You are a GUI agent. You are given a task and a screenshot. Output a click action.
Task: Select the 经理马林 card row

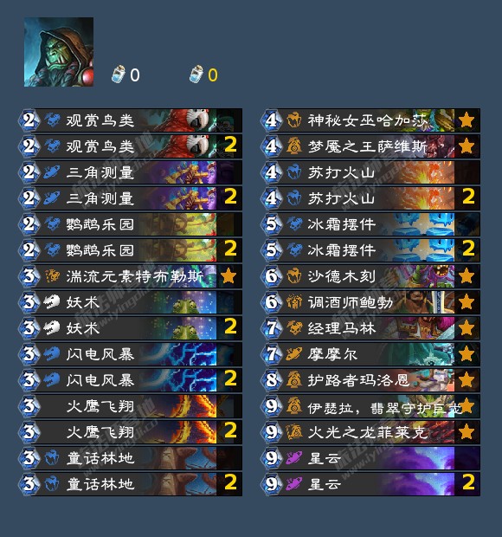tap(371, 328)
